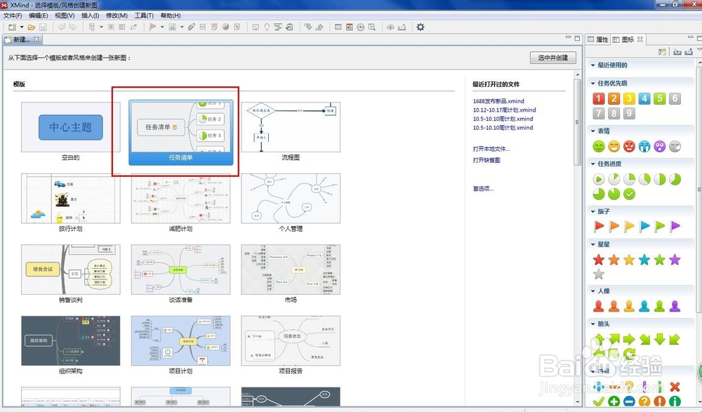Collapse the 表情 marker section
This screenshot has height=412, width=702.
592,131
